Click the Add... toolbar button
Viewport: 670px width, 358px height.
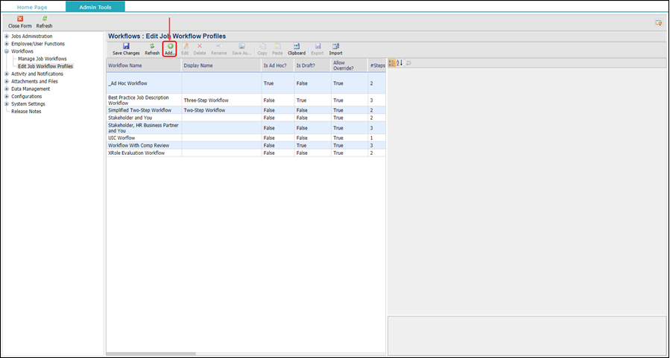coord(170,49)
